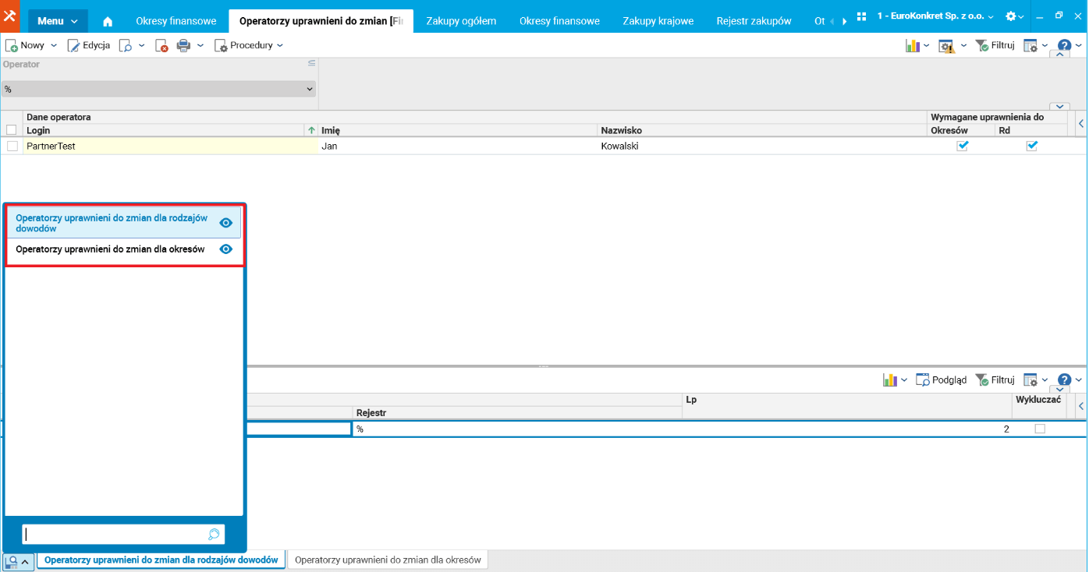Collapse the filter panel with the up chevron

[x=1059, y=55]
